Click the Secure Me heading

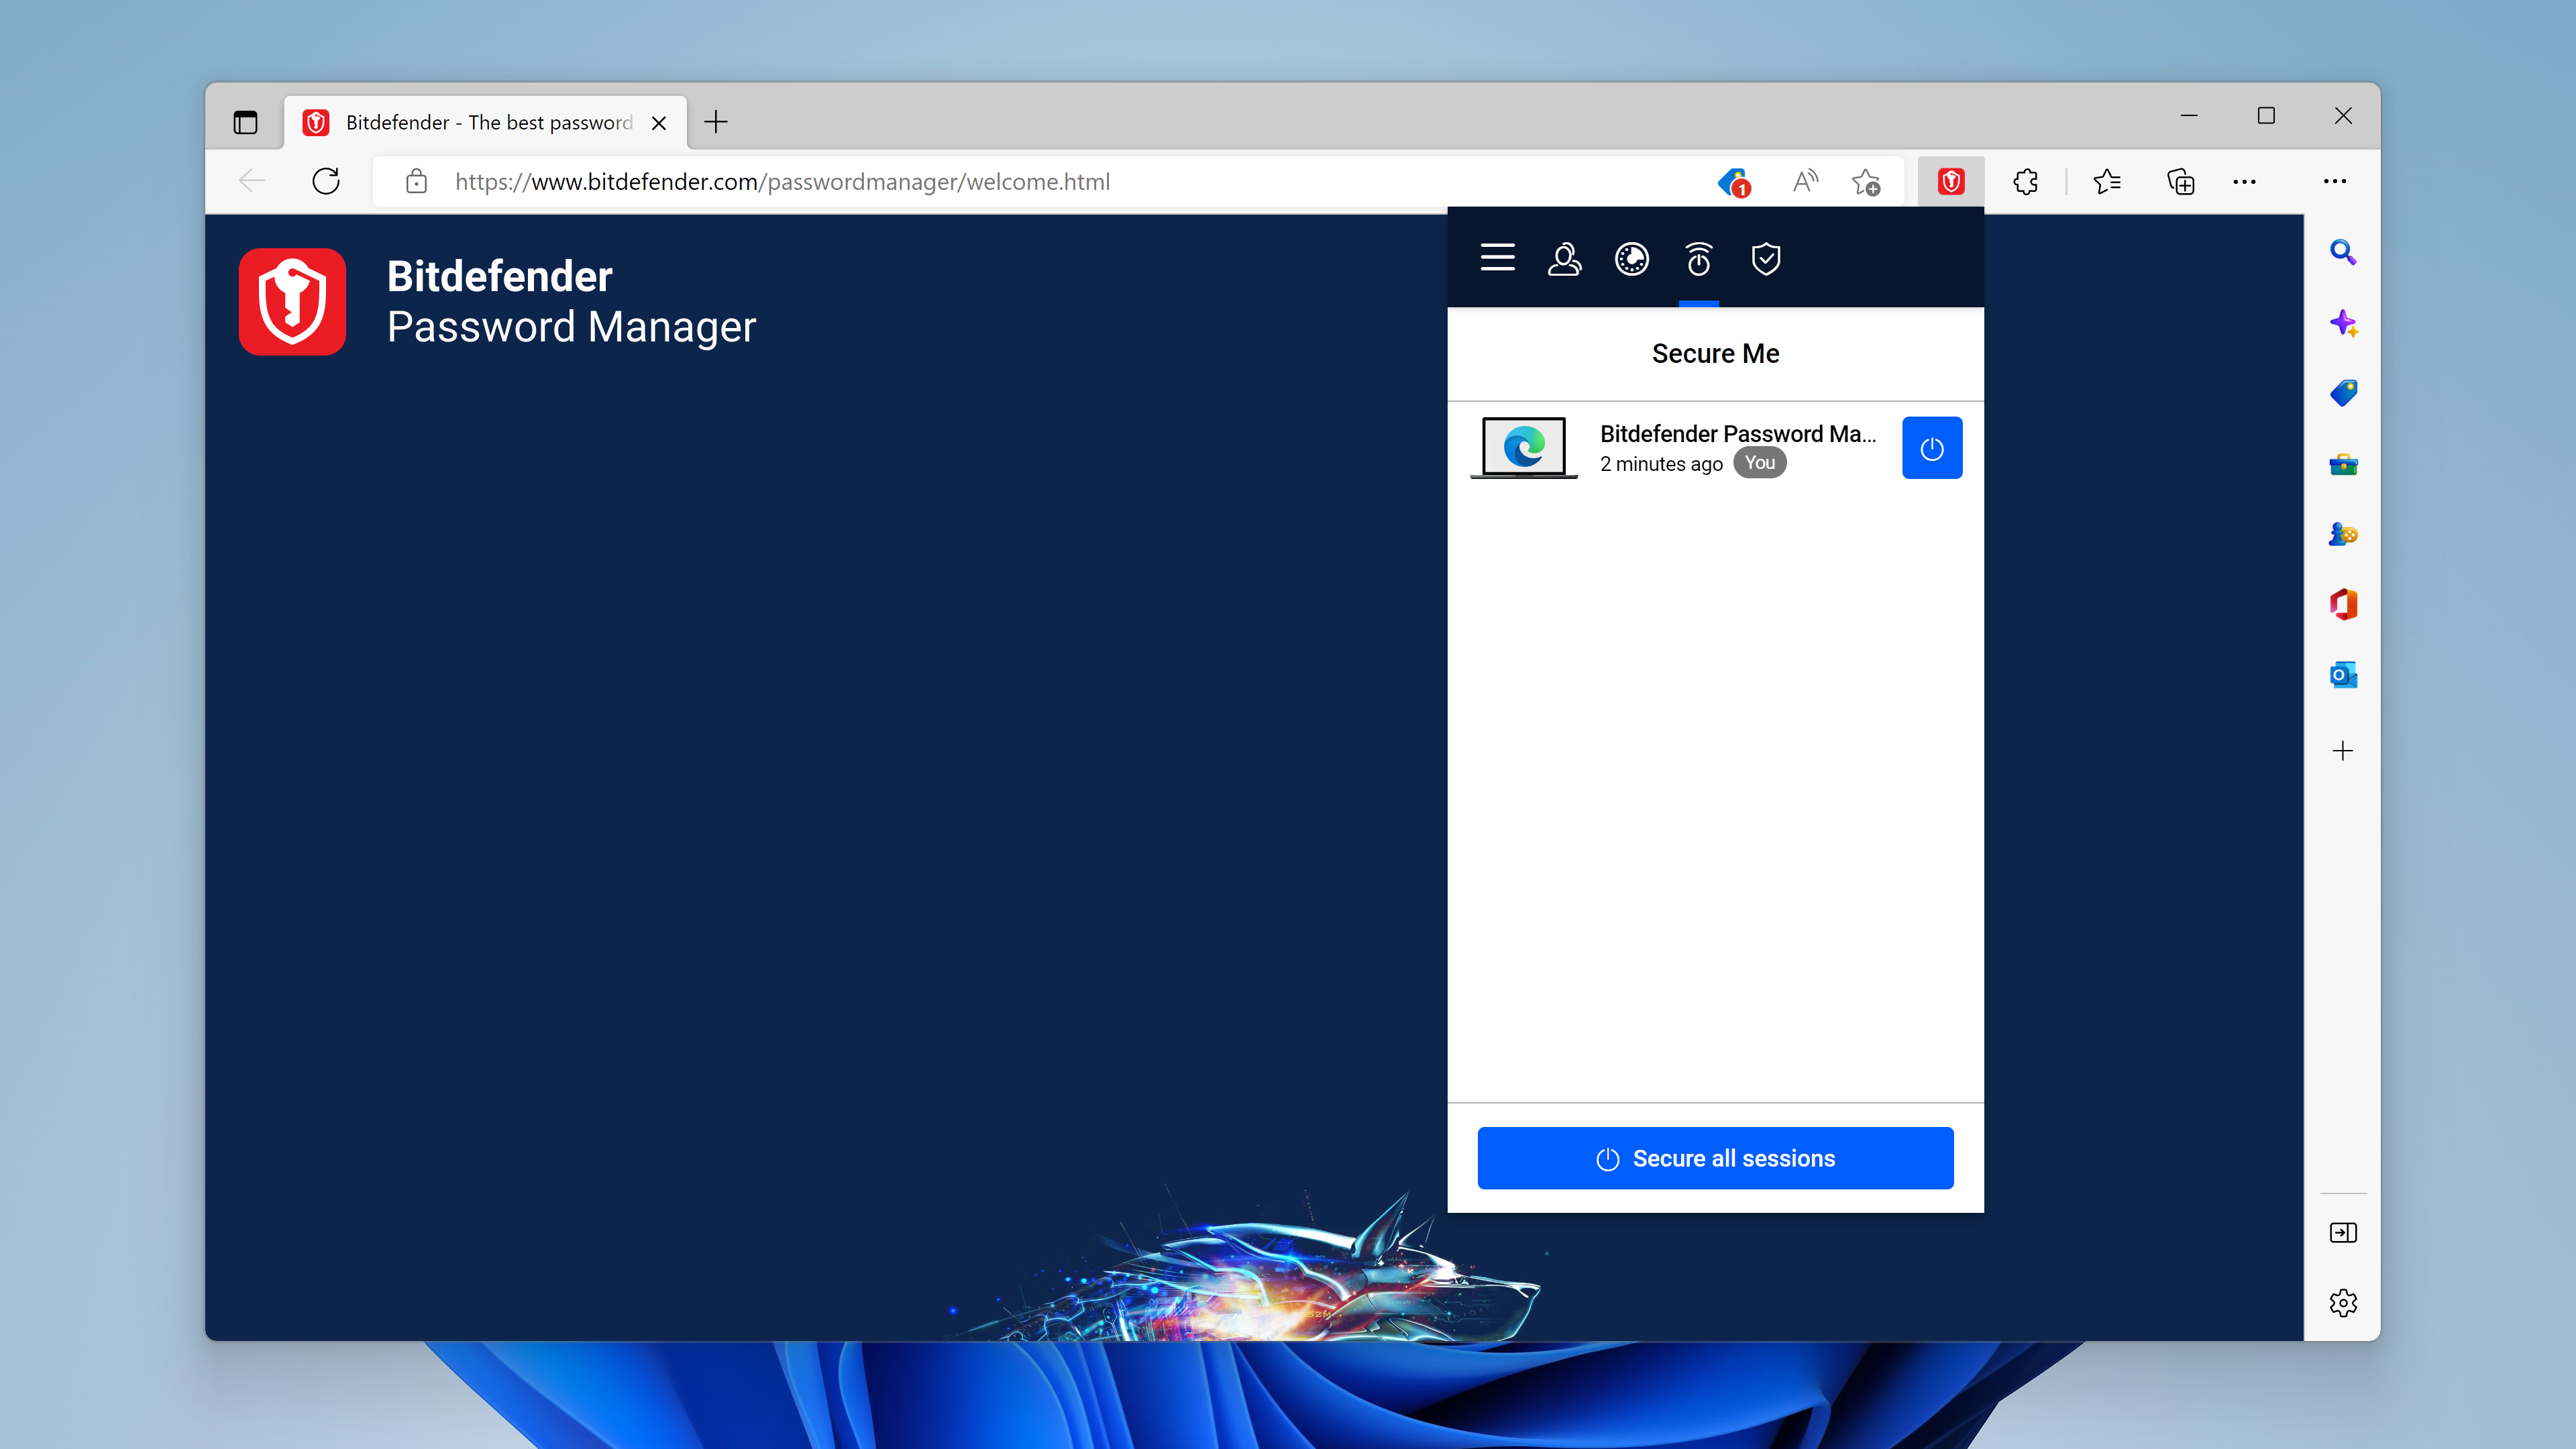1715,353
